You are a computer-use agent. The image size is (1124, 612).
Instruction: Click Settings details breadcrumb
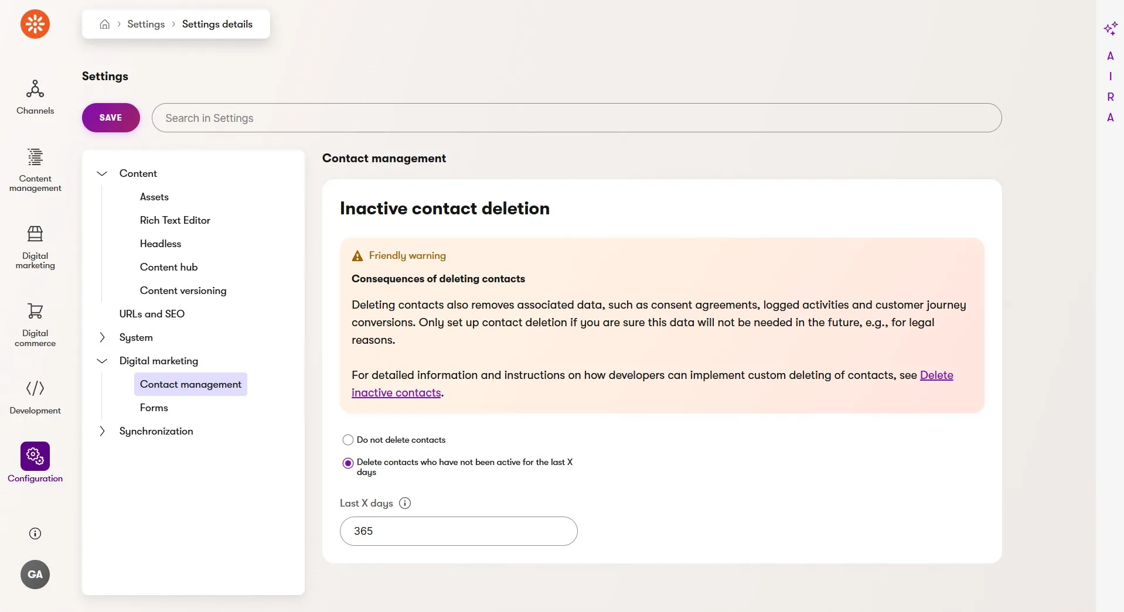click(217, 24)
